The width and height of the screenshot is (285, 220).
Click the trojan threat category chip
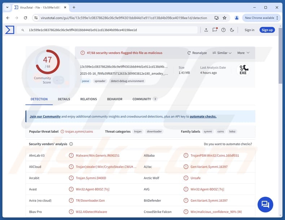point(137,131)
